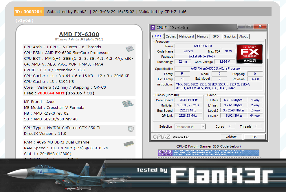Click the text GPU Type : NVIDIA GeForce GTX 550 Ti
Screen dimensions: 286x192
click(62, 128)
